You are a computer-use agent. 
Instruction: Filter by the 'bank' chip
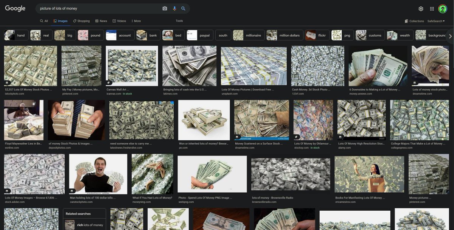pyautogui.click(x=148, y=35)
